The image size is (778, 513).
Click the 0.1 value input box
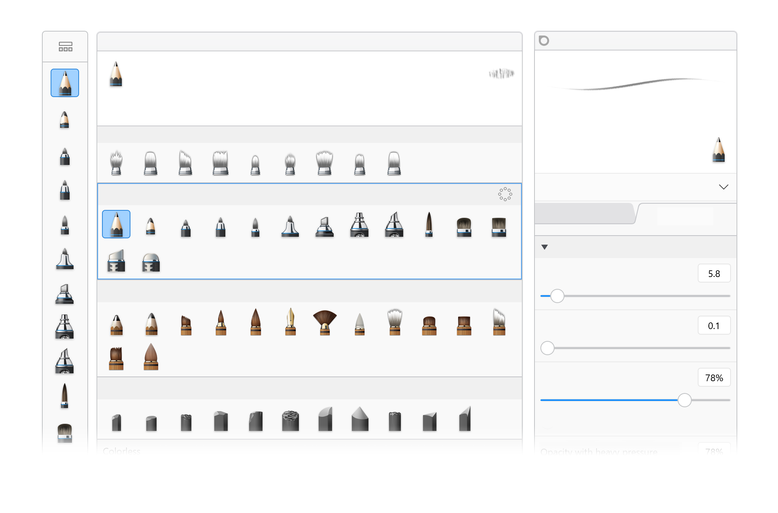click(714, 326)
